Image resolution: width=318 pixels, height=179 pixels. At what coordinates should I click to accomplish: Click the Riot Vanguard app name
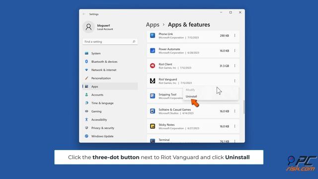coord(168,80)
